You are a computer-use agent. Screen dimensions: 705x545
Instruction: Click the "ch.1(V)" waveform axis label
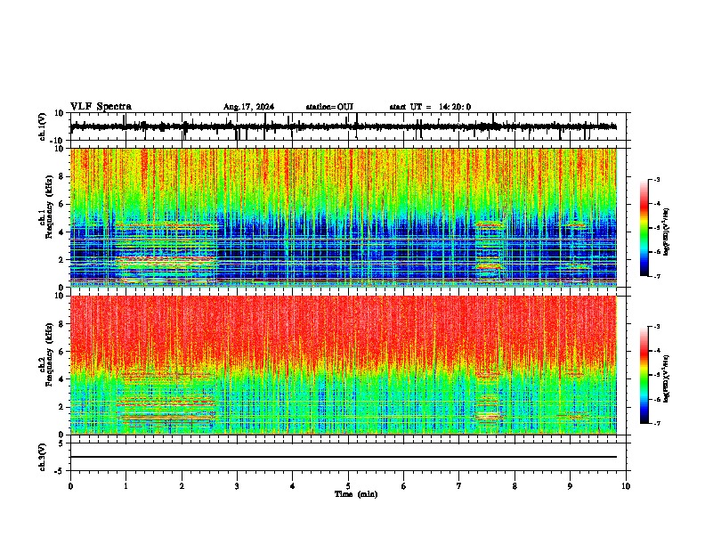pos(43,126)
